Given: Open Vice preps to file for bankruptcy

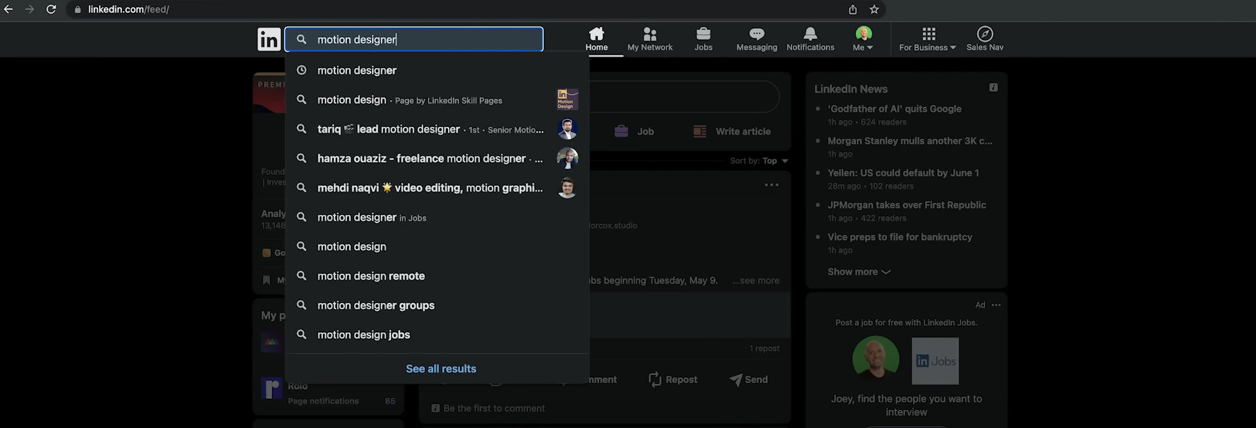Looking at the screenshot, I should point(899,237).
